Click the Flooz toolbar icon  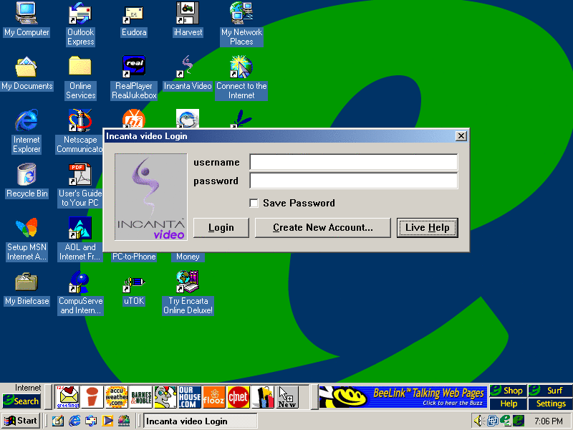tap(213, 396)
